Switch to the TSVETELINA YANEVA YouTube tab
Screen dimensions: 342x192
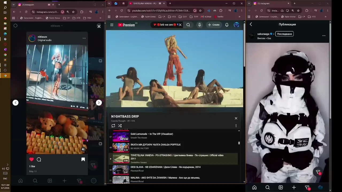pyautogui.click(x=145, y=3)
